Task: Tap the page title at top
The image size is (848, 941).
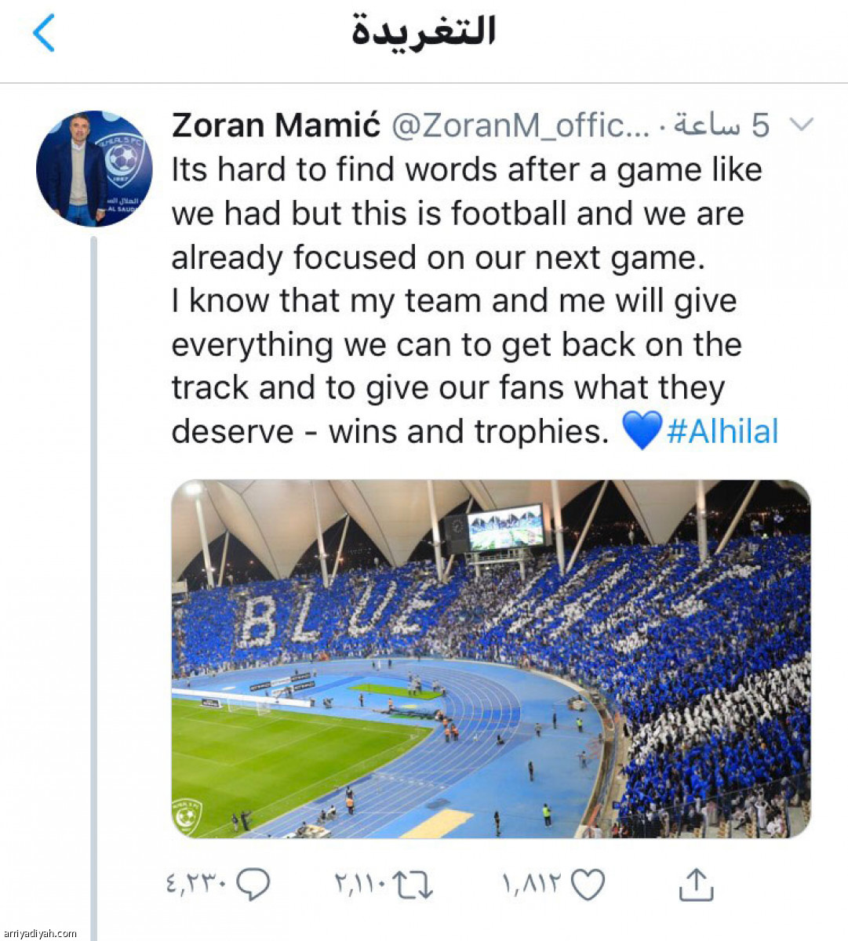Action: (424, 32)
